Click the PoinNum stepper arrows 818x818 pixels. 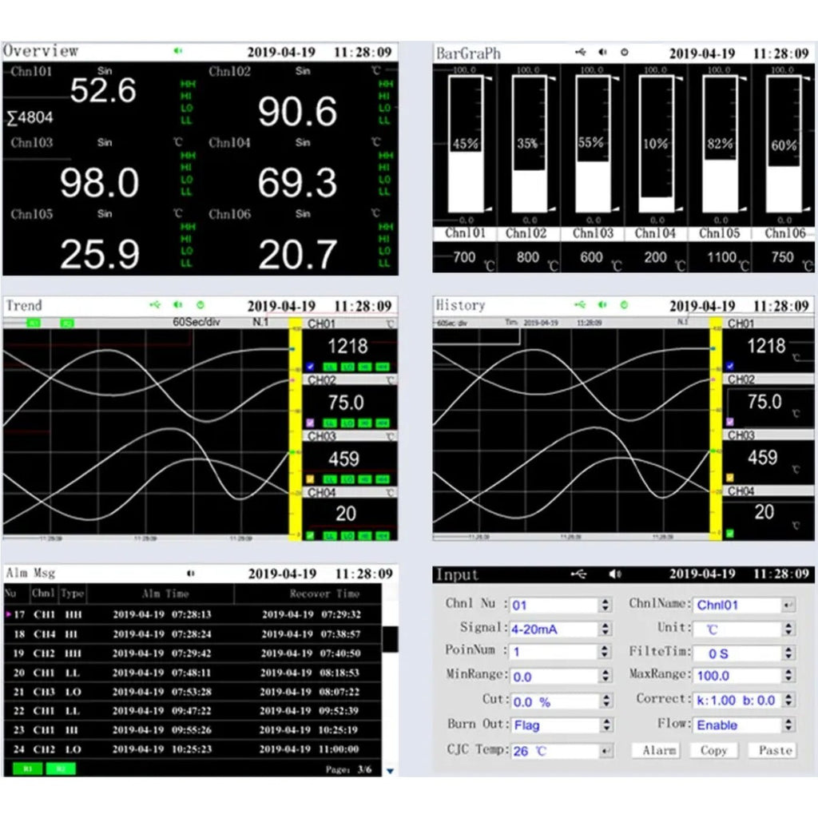click(x=606, y=652)
